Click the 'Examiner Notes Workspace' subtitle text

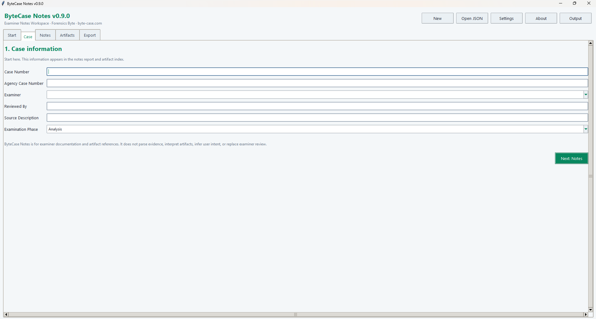pyautogui.click(x=27, y=23)
